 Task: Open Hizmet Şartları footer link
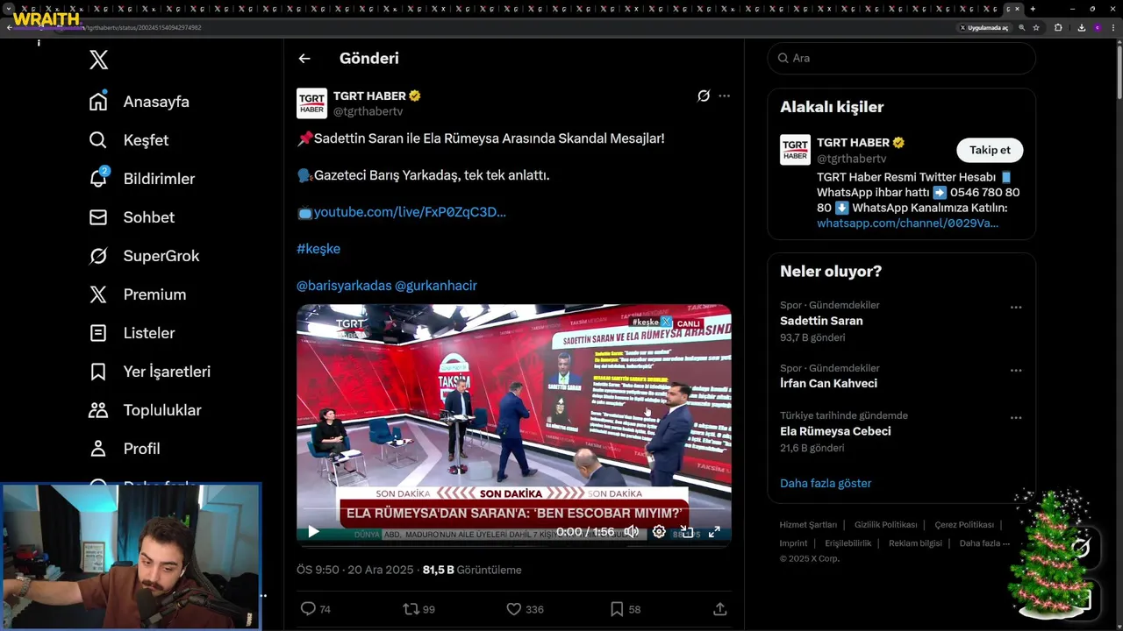coord(808,525)
